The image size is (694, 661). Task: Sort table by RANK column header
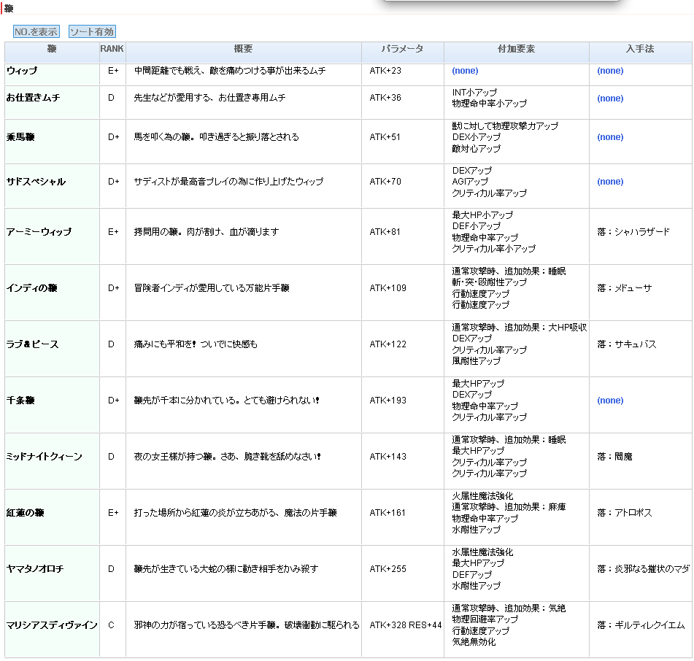pyautogui.click(x=112, y=50)
